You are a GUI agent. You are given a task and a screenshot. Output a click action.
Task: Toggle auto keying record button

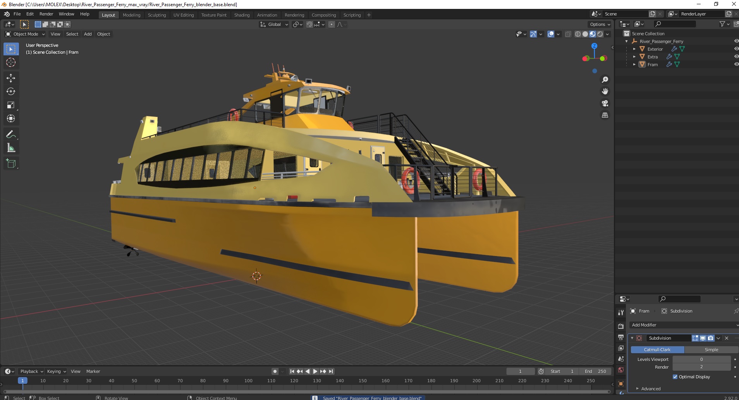[275, 371]
